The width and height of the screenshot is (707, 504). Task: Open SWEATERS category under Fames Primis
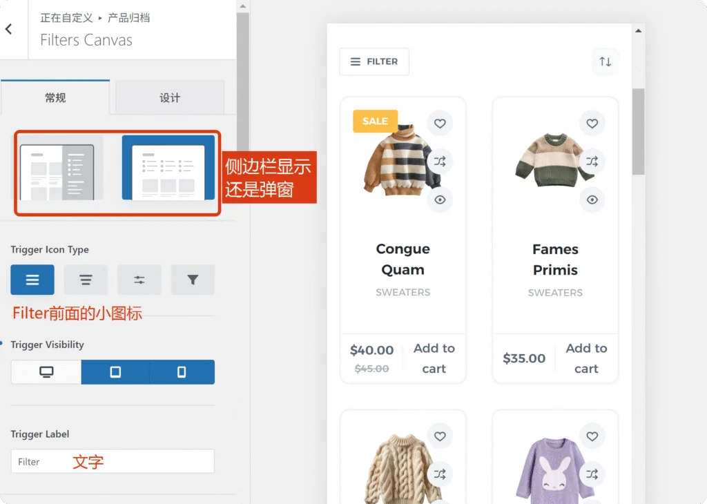pos(555,293)
